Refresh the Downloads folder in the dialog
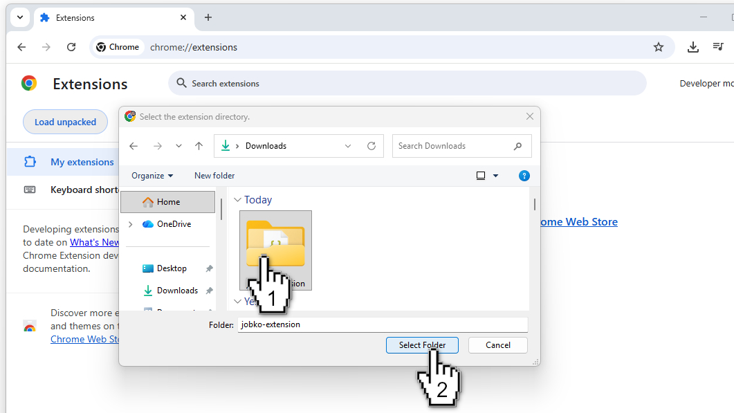The height and width of the screenshot is (413, 734). click(x=371, y=146)
